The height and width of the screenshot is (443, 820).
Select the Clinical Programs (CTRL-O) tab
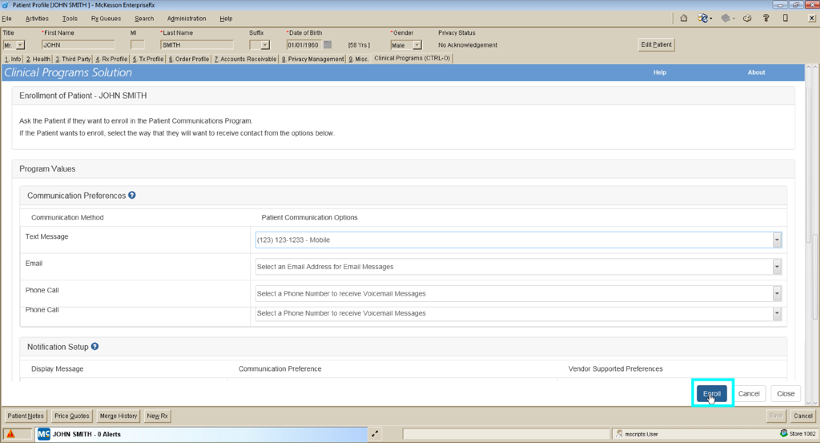tap(412, 58)
